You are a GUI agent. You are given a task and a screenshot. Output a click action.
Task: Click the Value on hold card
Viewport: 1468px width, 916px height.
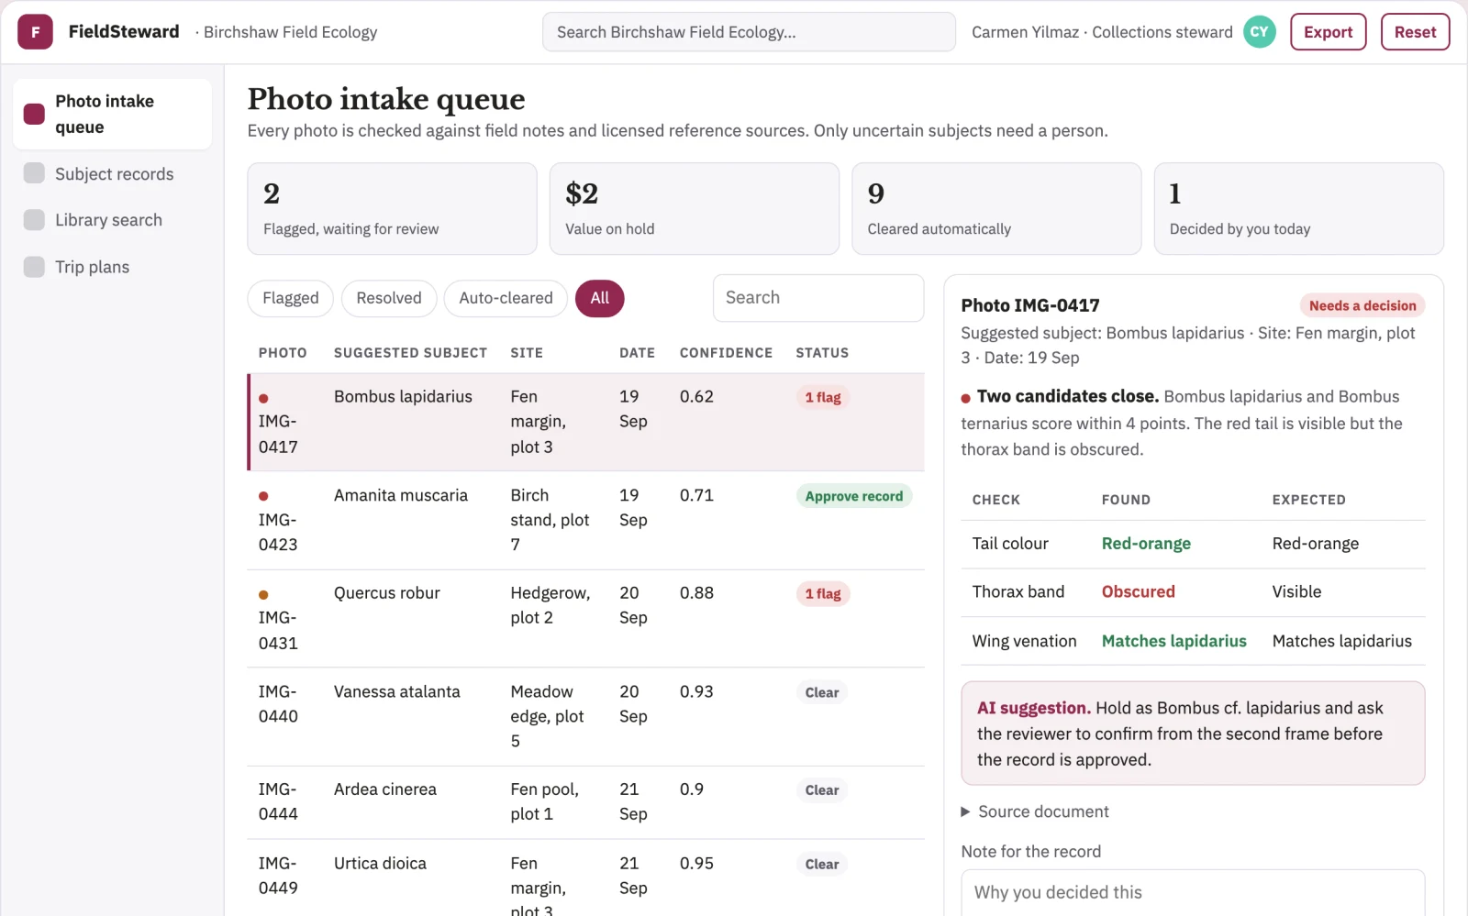[x=695, y=209]
